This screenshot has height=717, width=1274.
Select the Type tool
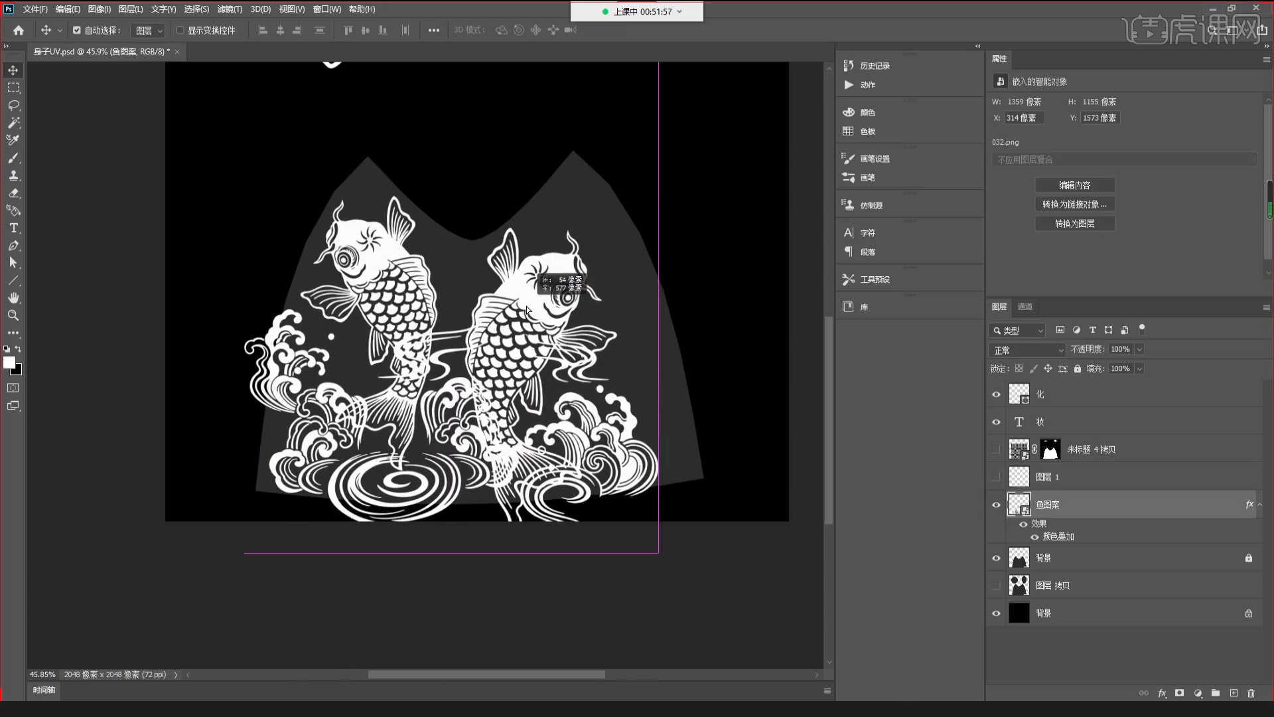pyautogui.click(x=13, y=228)
